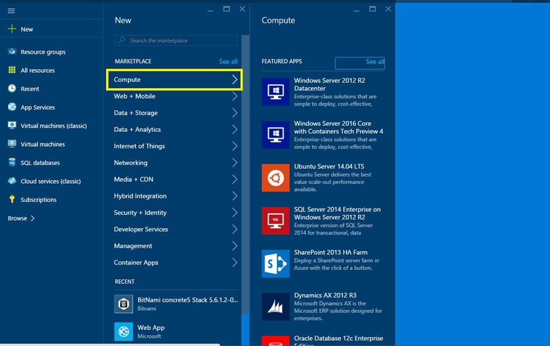Click the Subscriptions key icon

(12, 199)
